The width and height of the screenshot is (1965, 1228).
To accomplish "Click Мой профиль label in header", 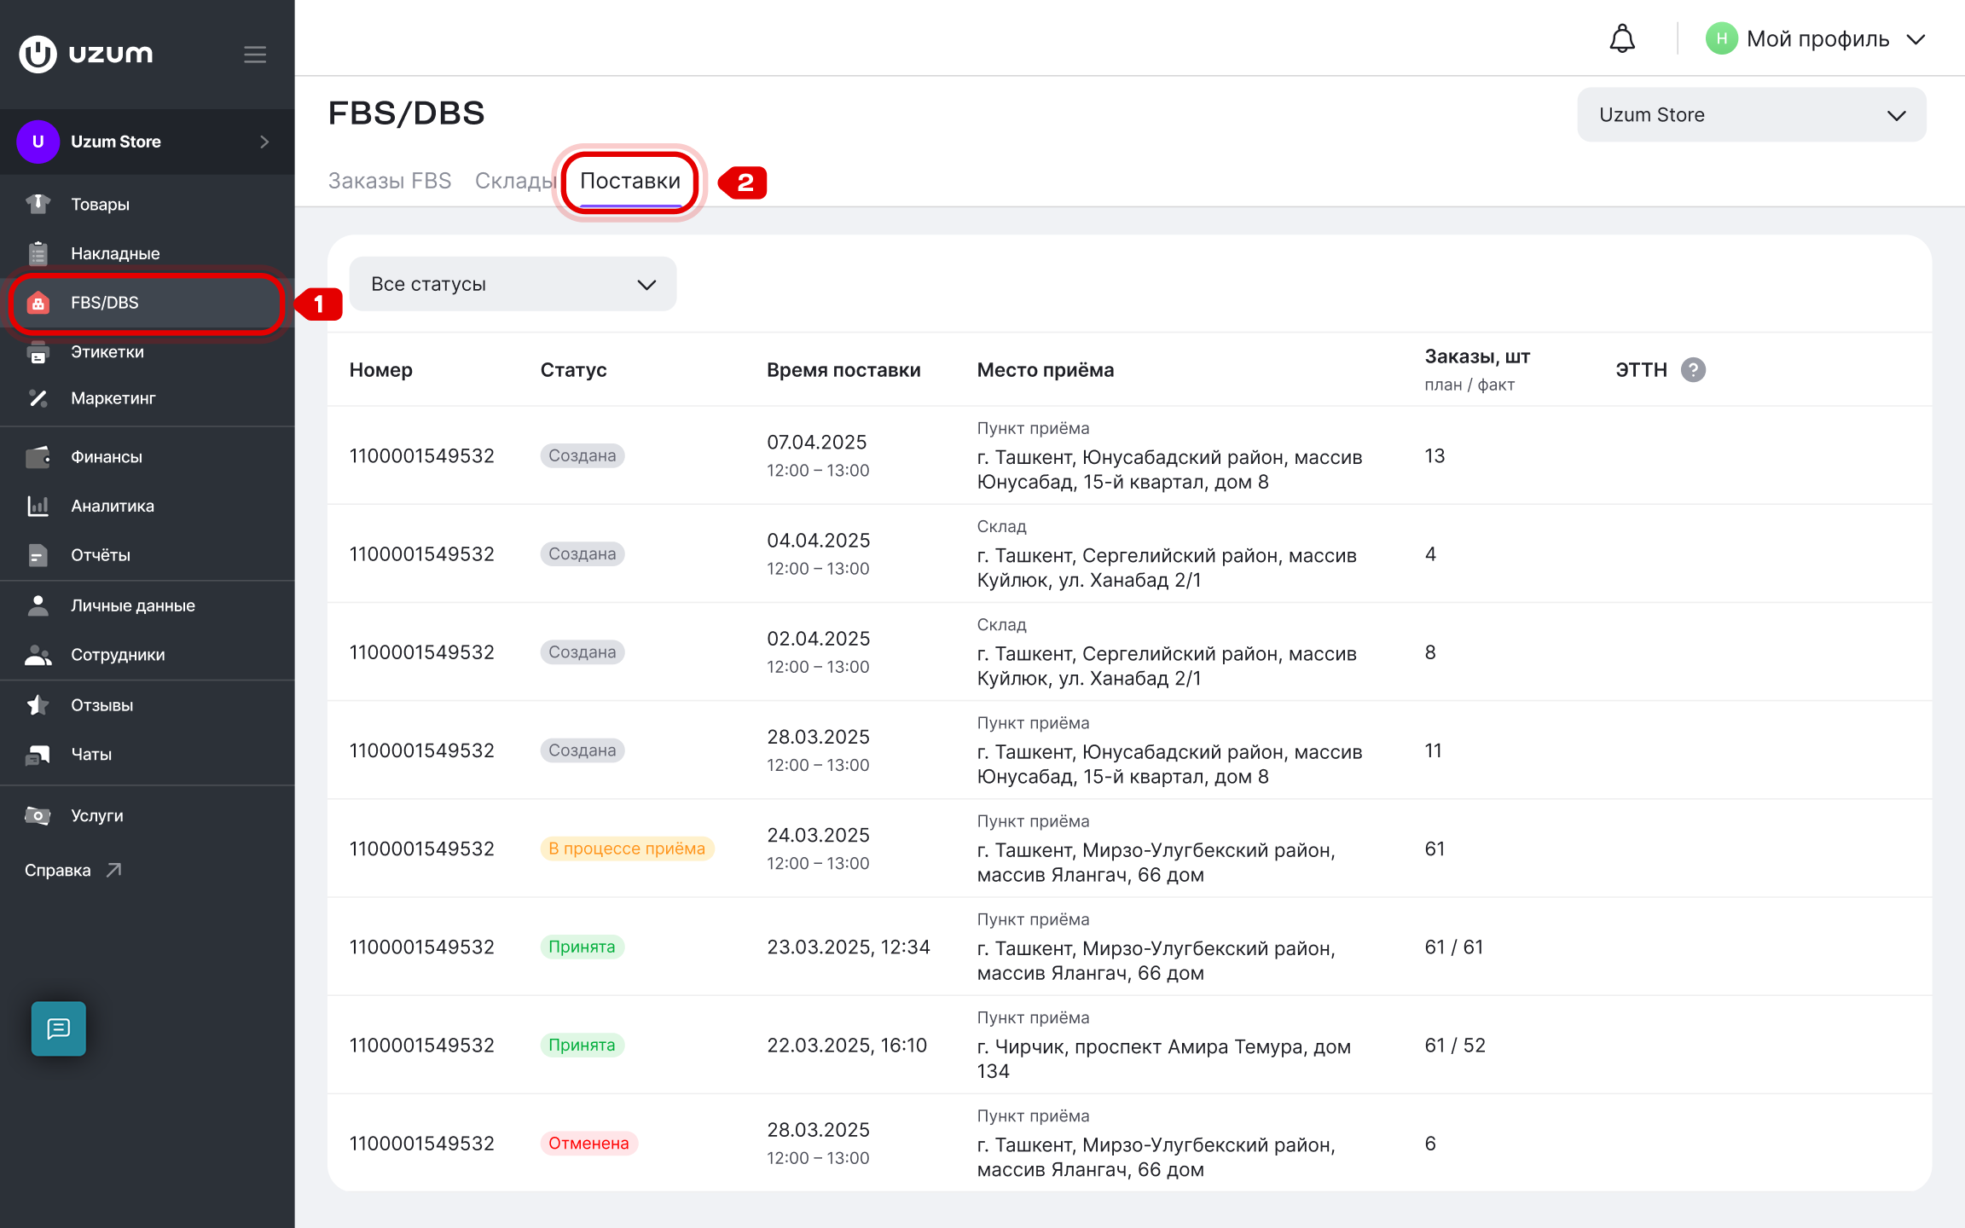I will (x=1817, y=39).
